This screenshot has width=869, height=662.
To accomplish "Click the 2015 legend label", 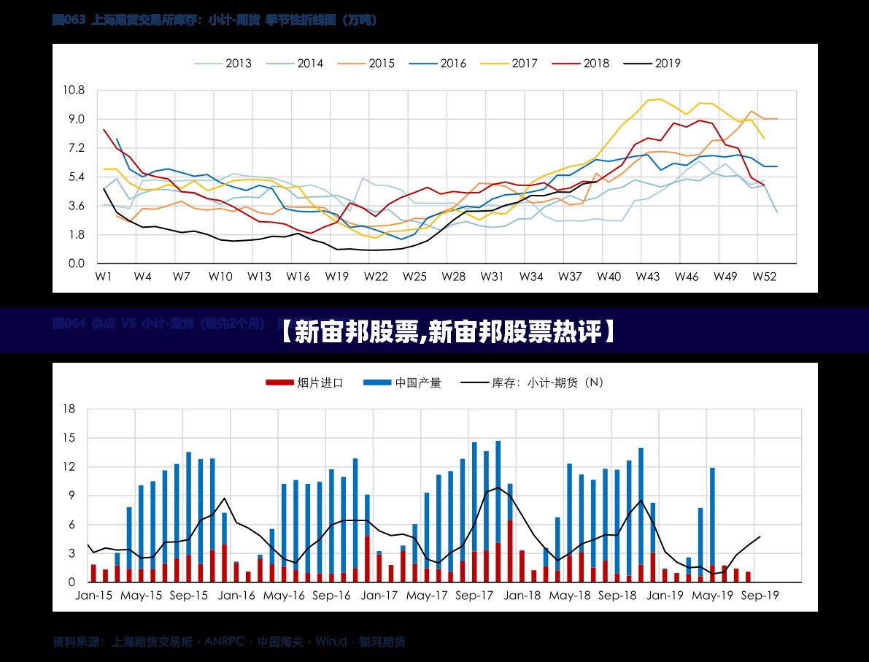I will click(x=382, y=63).
